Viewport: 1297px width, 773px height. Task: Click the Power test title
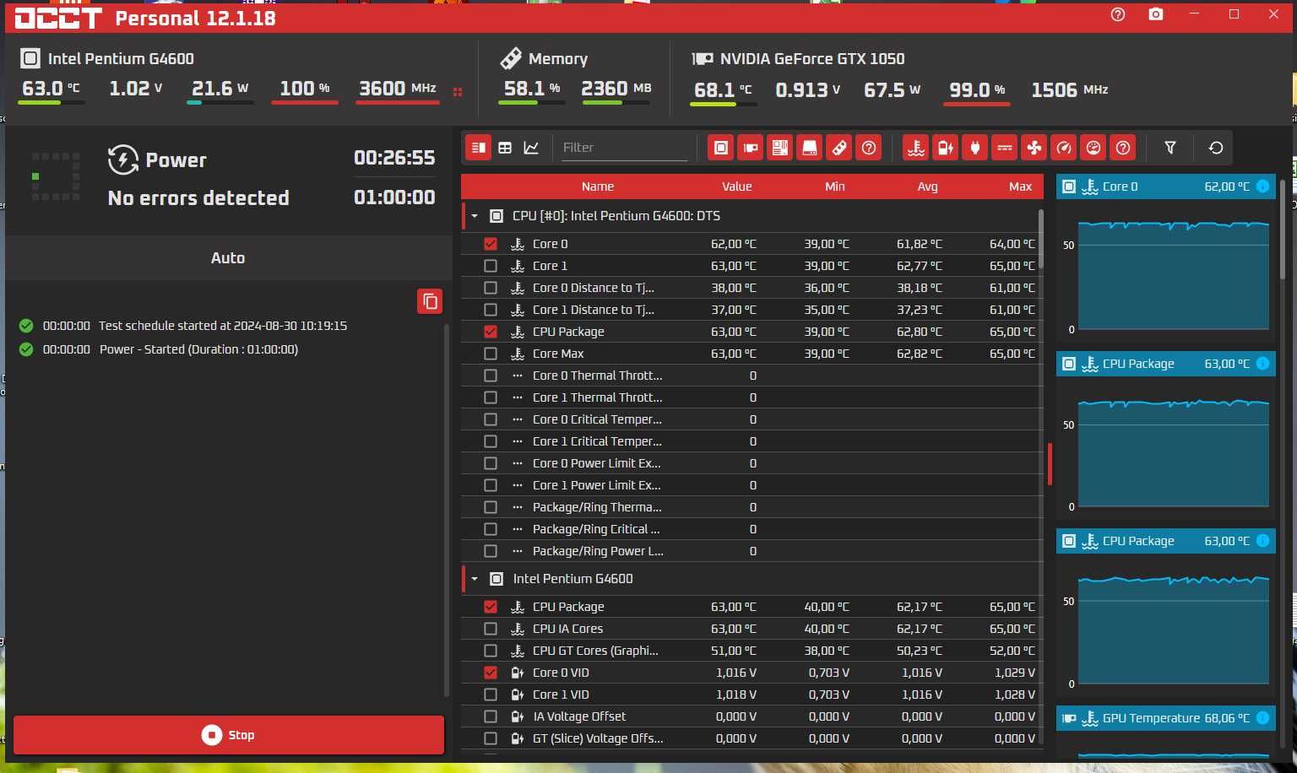coord(176,159)
